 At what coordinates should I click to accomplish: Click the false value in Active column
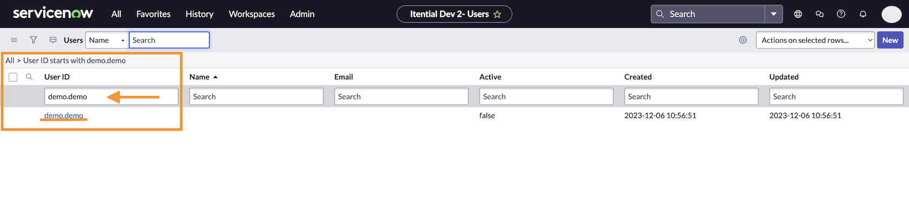coord(487,116)
